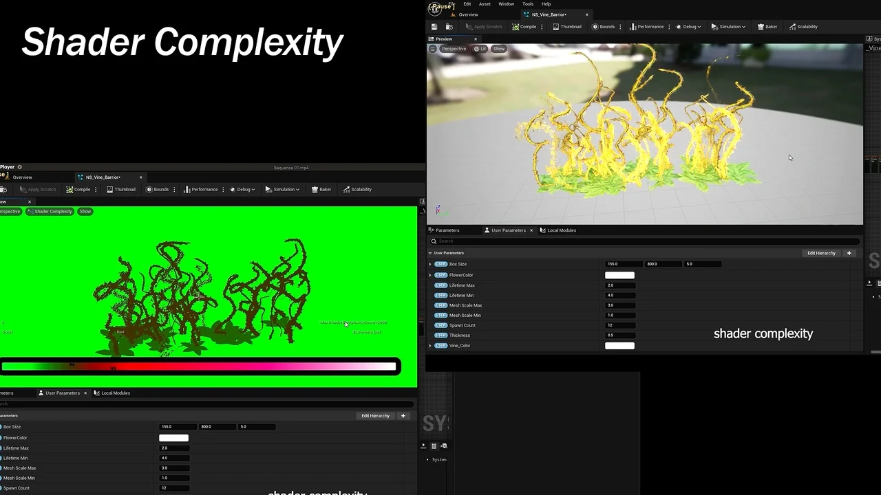Open the Window menu
Viewport: 881px width, 495px height.
[x=506, y=4]
